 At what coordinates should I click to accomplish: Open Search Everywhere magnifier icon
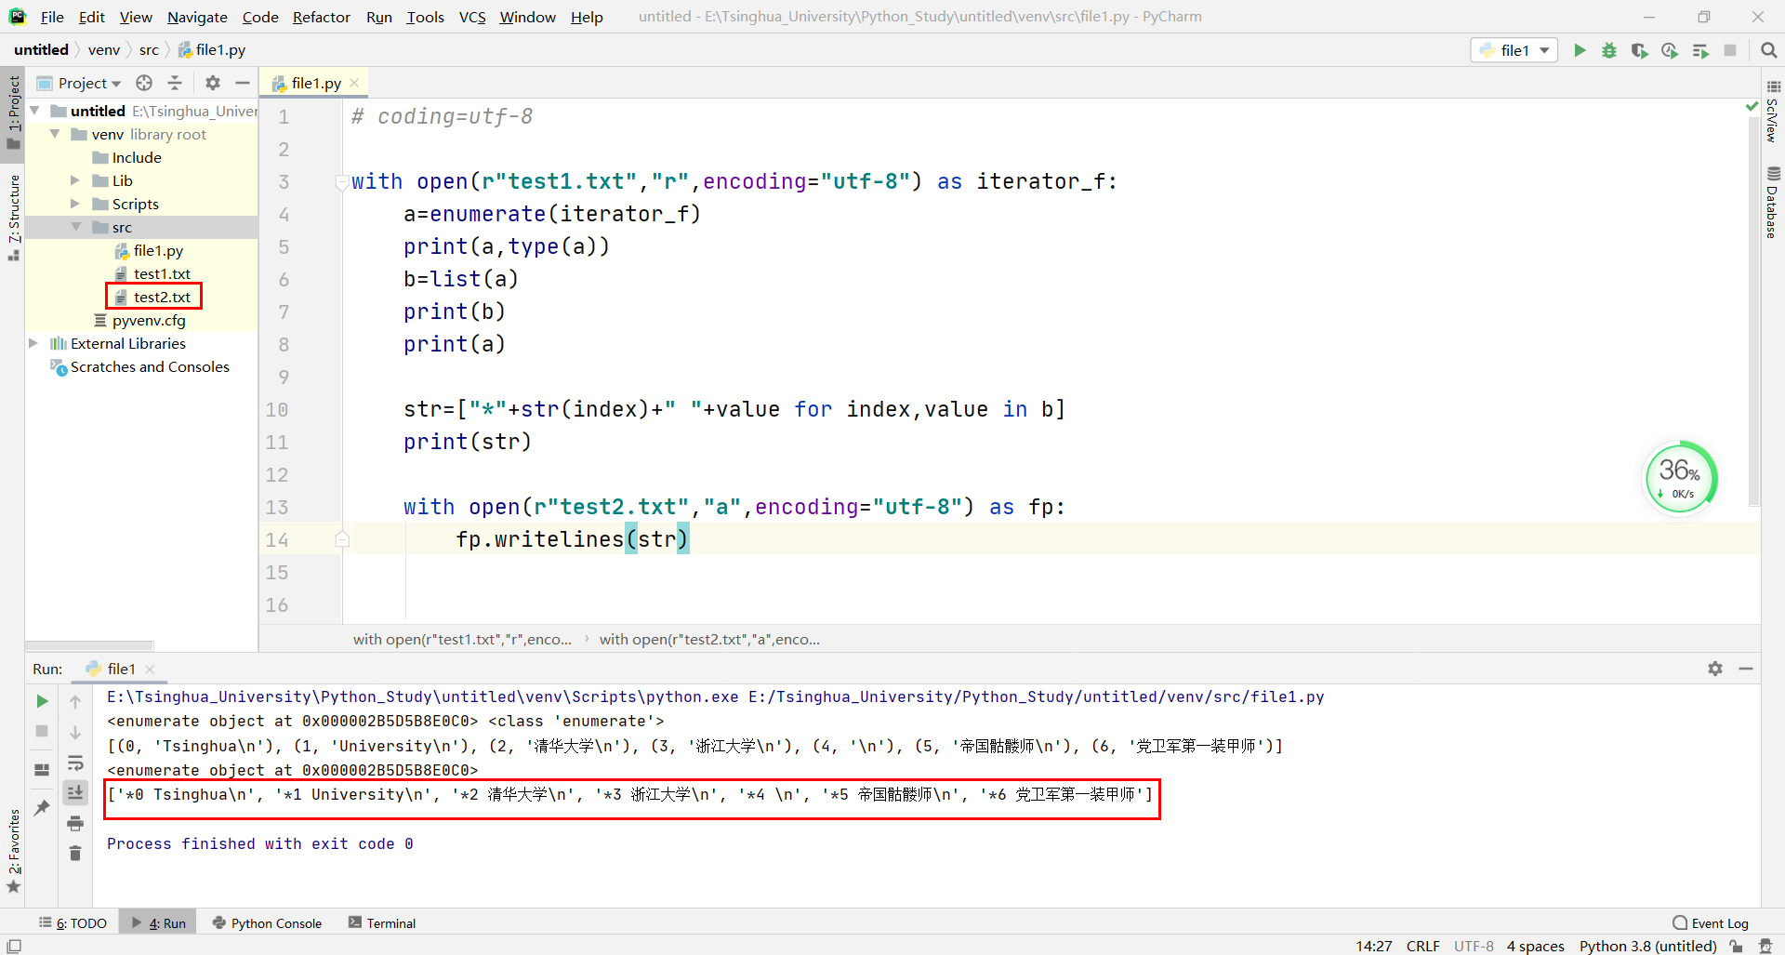tap(1768, 50)
